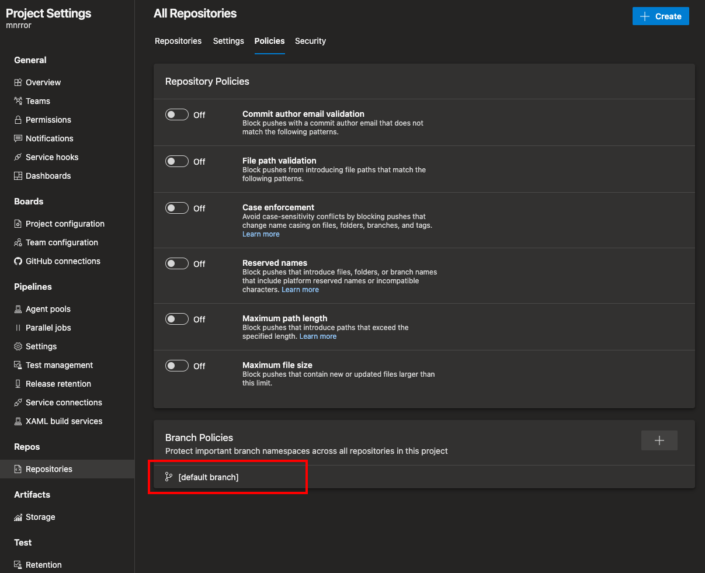
Task: Open Permissions settings page
Action: (x=48, y=120)
